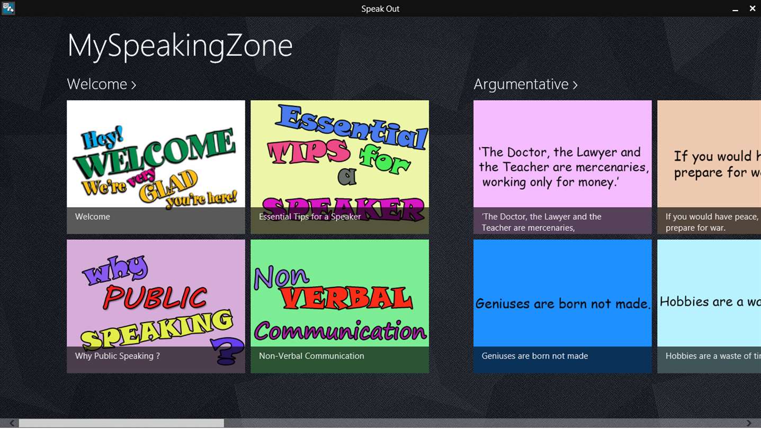Open the Doctor, Lawyer and Teacher topic tile

562,167
